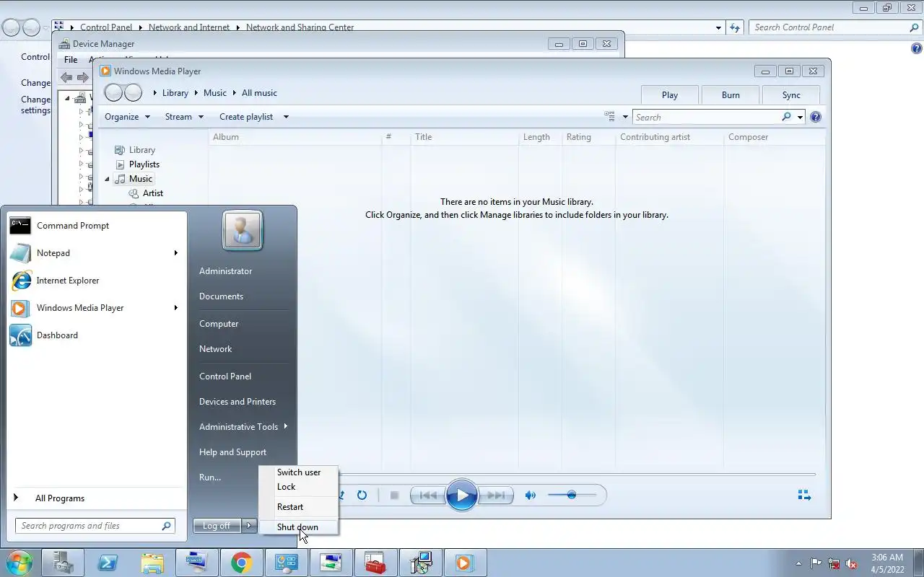924x577 pixels.
Task: Click the Album column header
Action: click(x=296, y=137)
